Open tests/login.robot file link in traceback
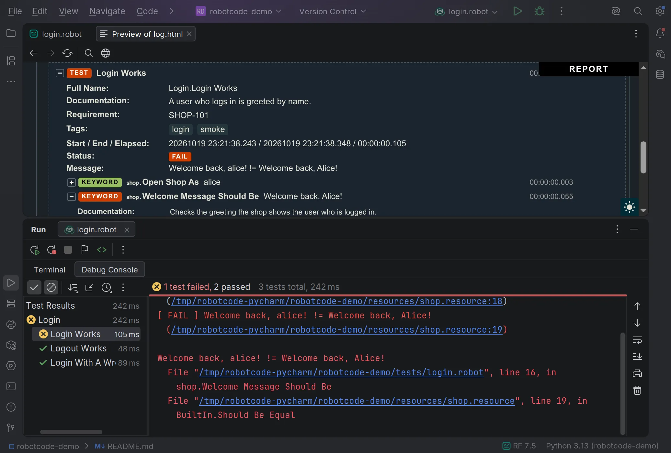The image size is (671, 453). [x=341, y=372]
